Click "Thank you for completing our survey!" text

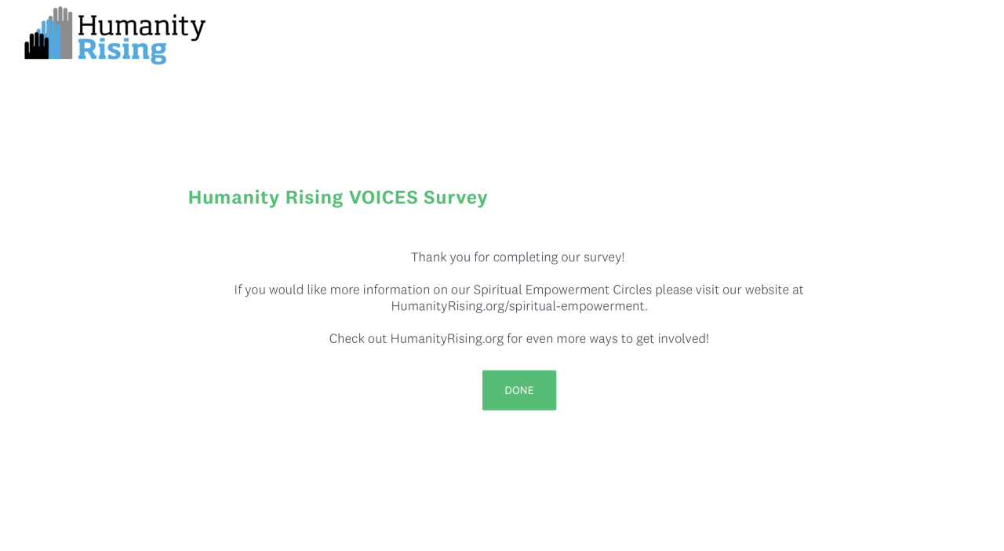click(x=518, y=257)
